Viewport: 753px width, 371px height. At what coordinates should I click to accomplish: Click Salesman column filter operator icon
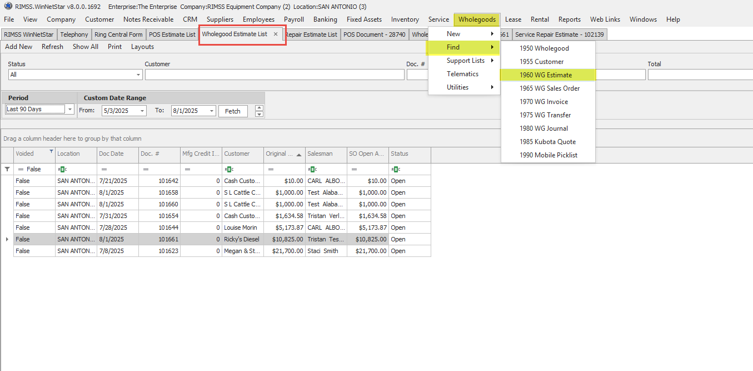pyautogui.click(x=312, y=169)
